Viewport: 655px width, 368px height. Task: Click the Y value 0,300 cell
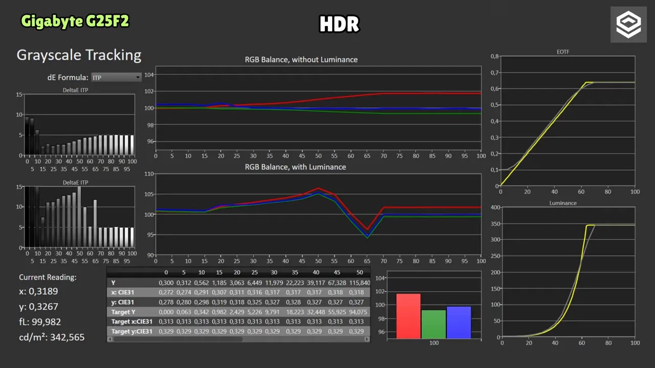pos(166,283)
